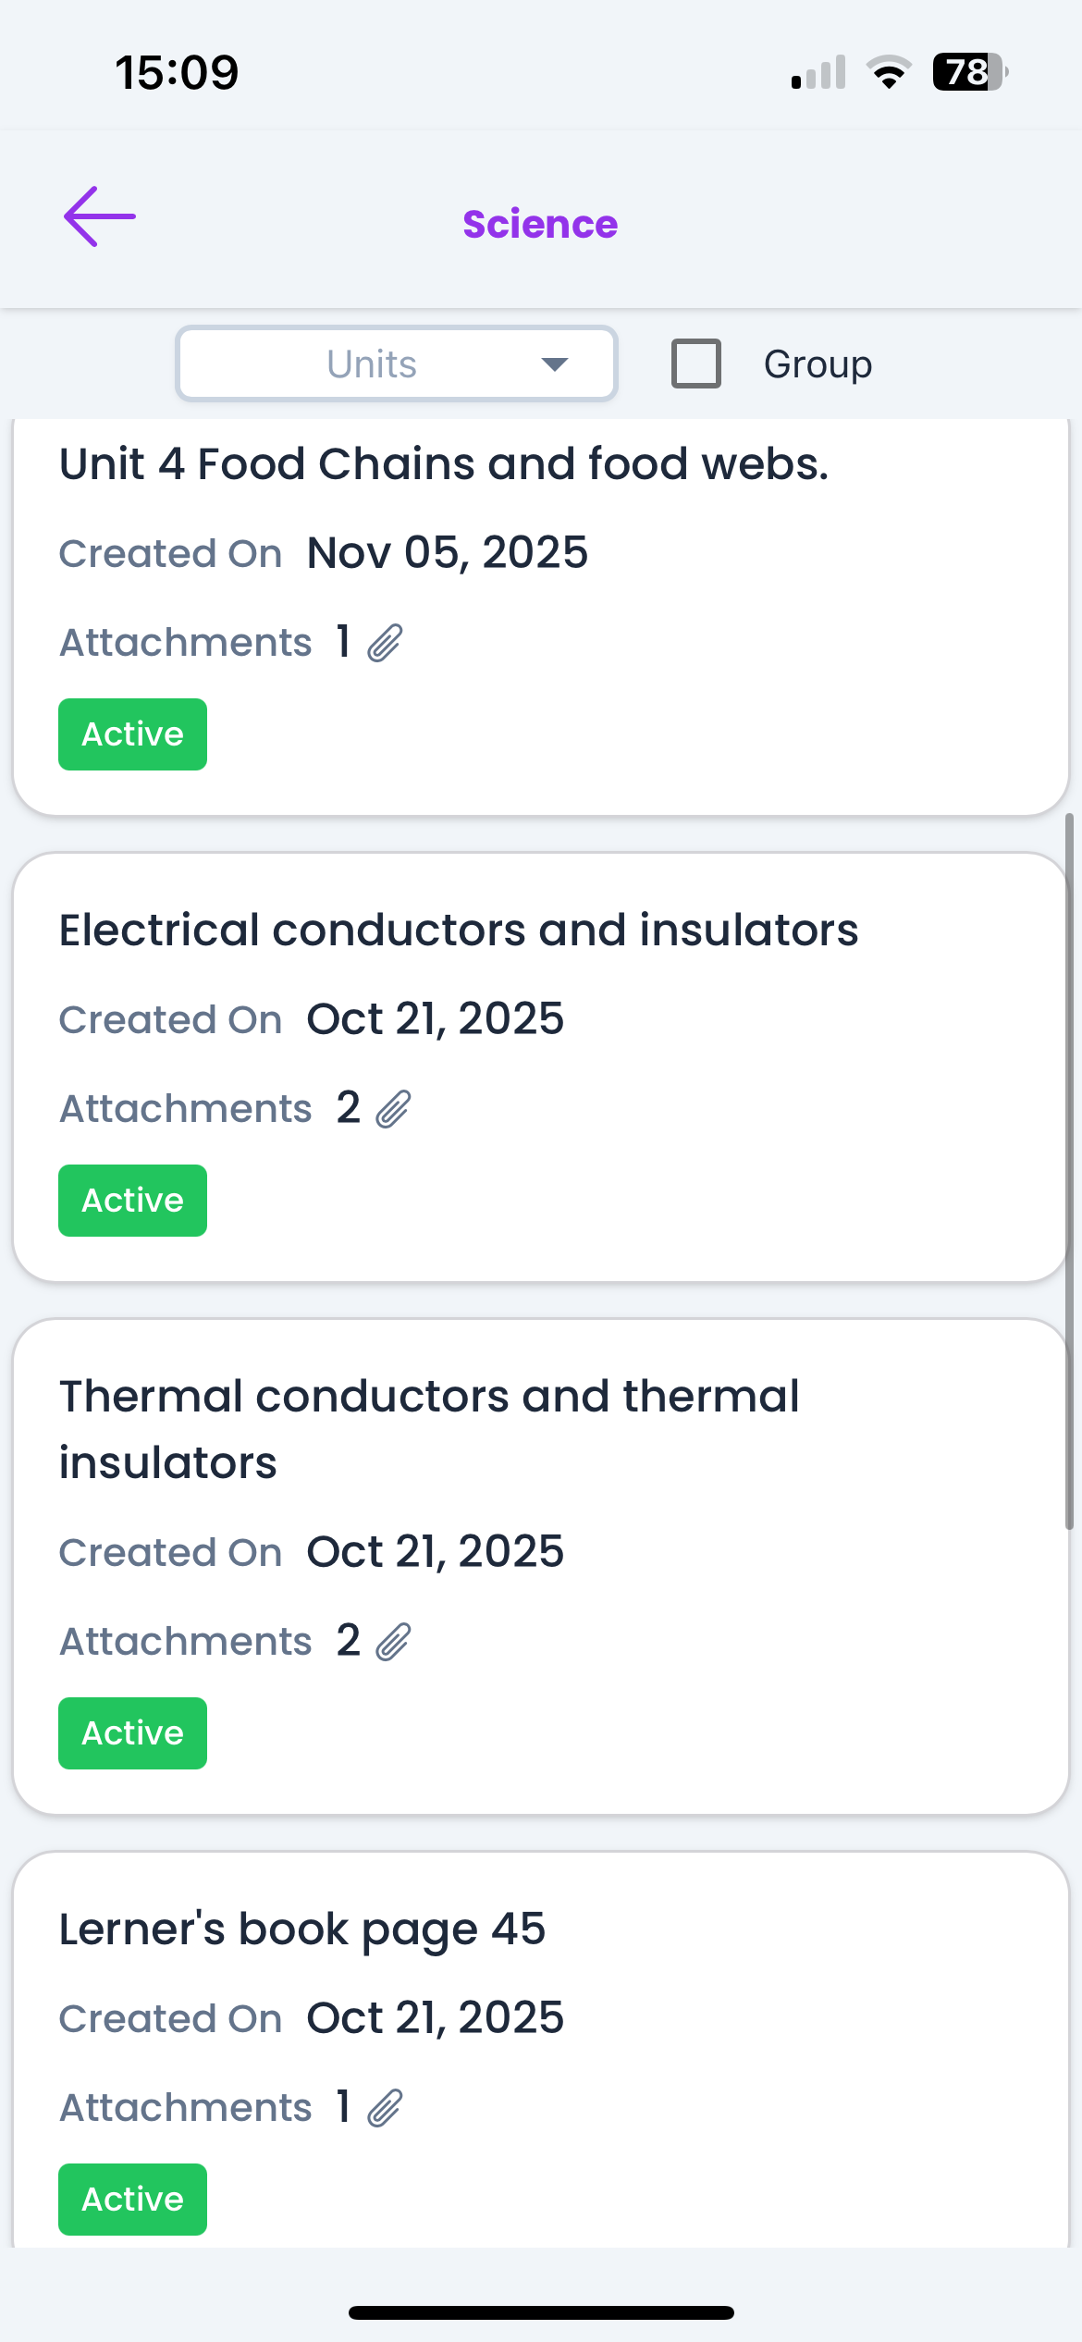
Task: Click paperclip icon on Unit 4 Food Chains card
Action: click(385, 643)
